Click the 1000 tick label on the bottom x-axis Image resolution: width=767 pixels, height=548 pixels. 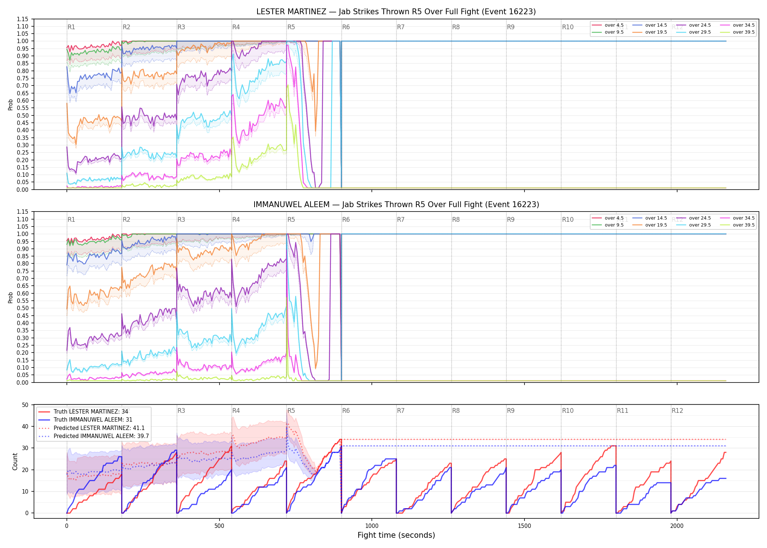click(x=372, y=526)
